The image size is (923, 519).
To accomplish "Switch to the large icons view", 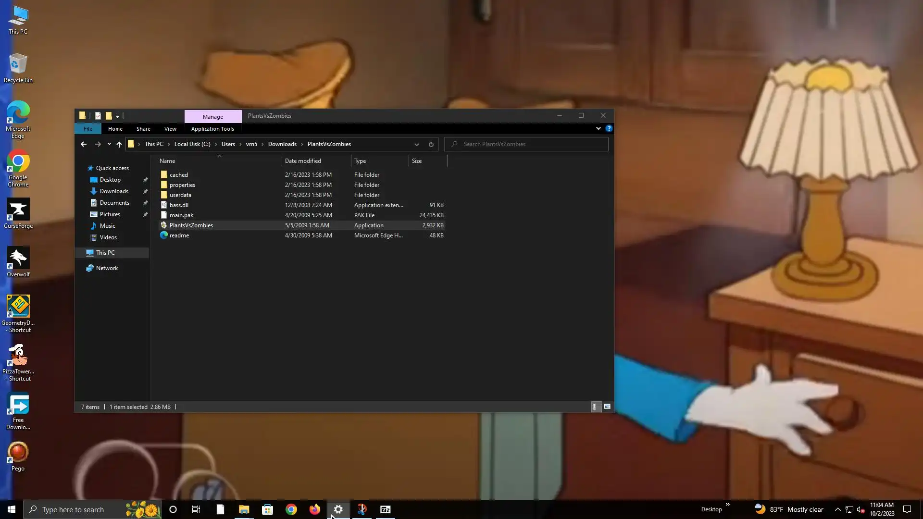I will 607,407.
